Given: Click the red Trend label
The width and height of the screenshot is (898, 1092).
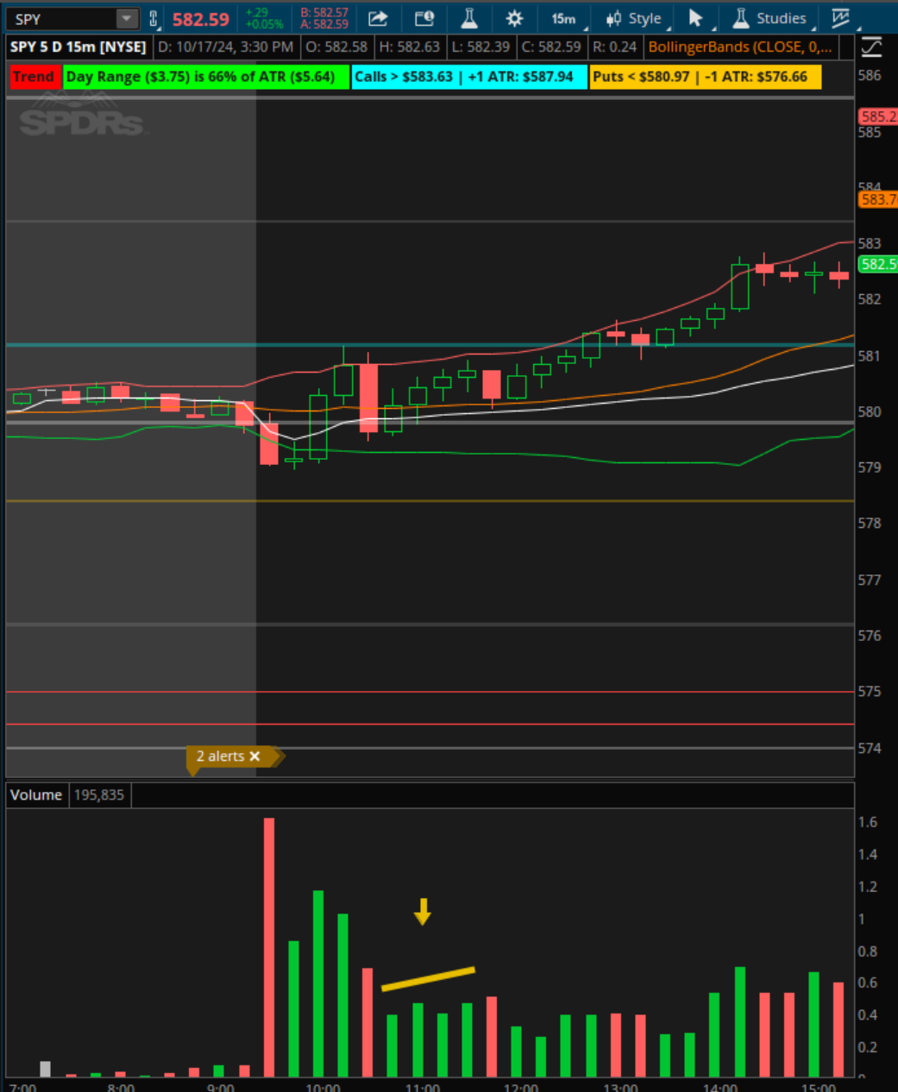Looking at the screenshot, I should tap(34, 77).
